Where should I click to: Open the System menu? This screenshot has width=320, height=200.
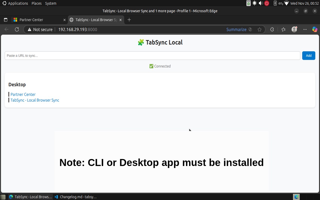(x=51, y=3)
